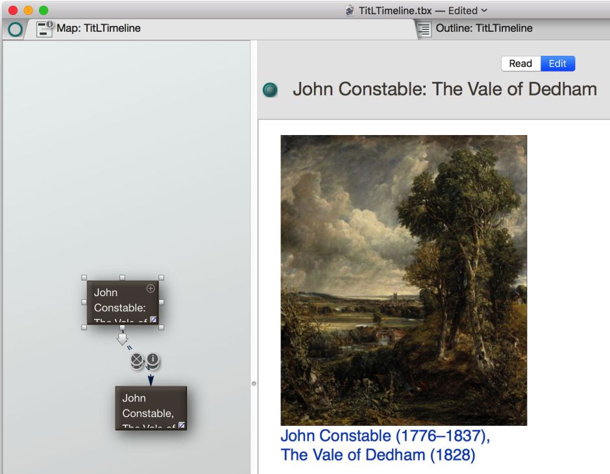610x474 pixels.
Task: Click the plus icon on the selected note
Action: 151,288
